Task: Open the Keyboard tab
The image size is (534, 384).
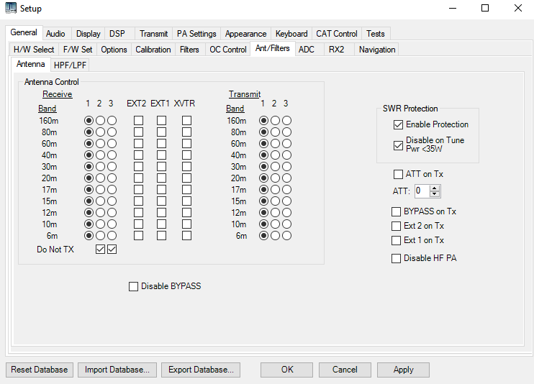Action: 291,34
